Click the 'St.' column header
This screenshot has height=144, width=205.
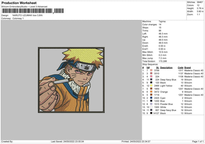coord(158,68)
